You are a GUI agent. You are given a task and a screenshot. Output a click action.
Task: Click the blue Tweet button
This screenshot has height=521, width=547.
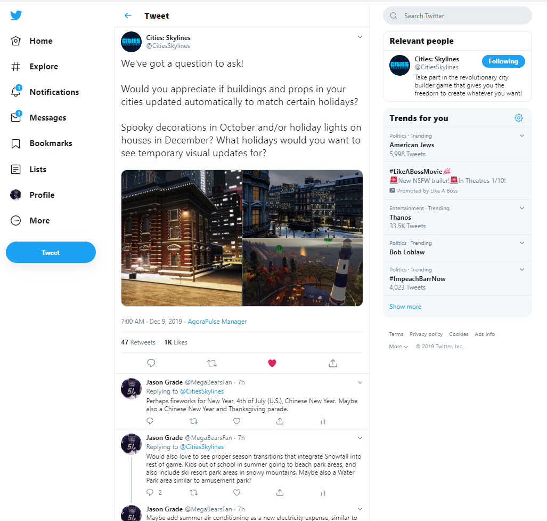coord(51,252)
